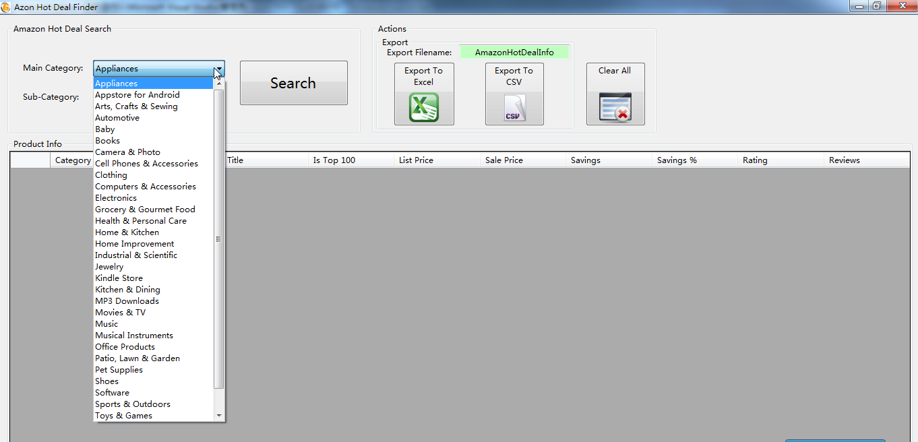Choose Music category
Screen dimensions: 918x442
click(153, 324)
